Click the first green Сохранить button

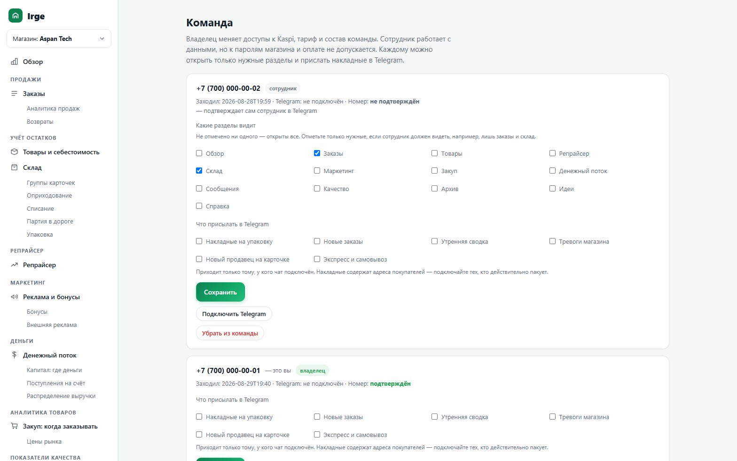[220, 292]
